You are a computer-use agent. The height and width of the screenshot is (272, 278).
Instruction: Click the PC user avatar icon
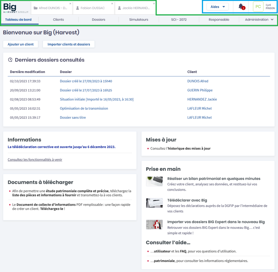pyautogui.click(x=258, y=7)
